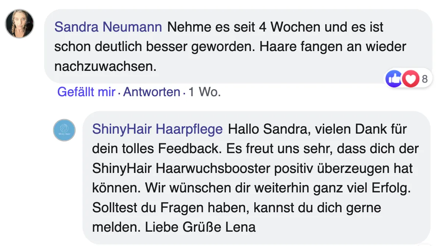This screenshot has height=246, width=446.
Task: Like Sandra's comment with Gefällt mir
Action: 86,92
